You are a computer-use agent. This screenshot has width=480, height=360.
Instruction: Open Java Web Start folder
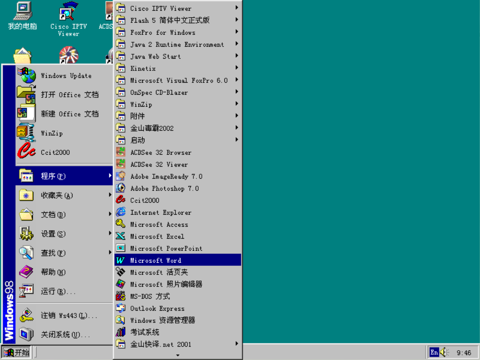click(x=177, y=56)
